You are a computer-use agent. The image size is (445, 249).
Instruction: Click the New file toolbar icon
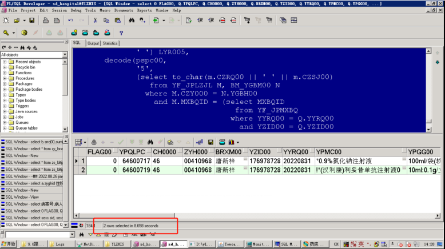point(6,20)
